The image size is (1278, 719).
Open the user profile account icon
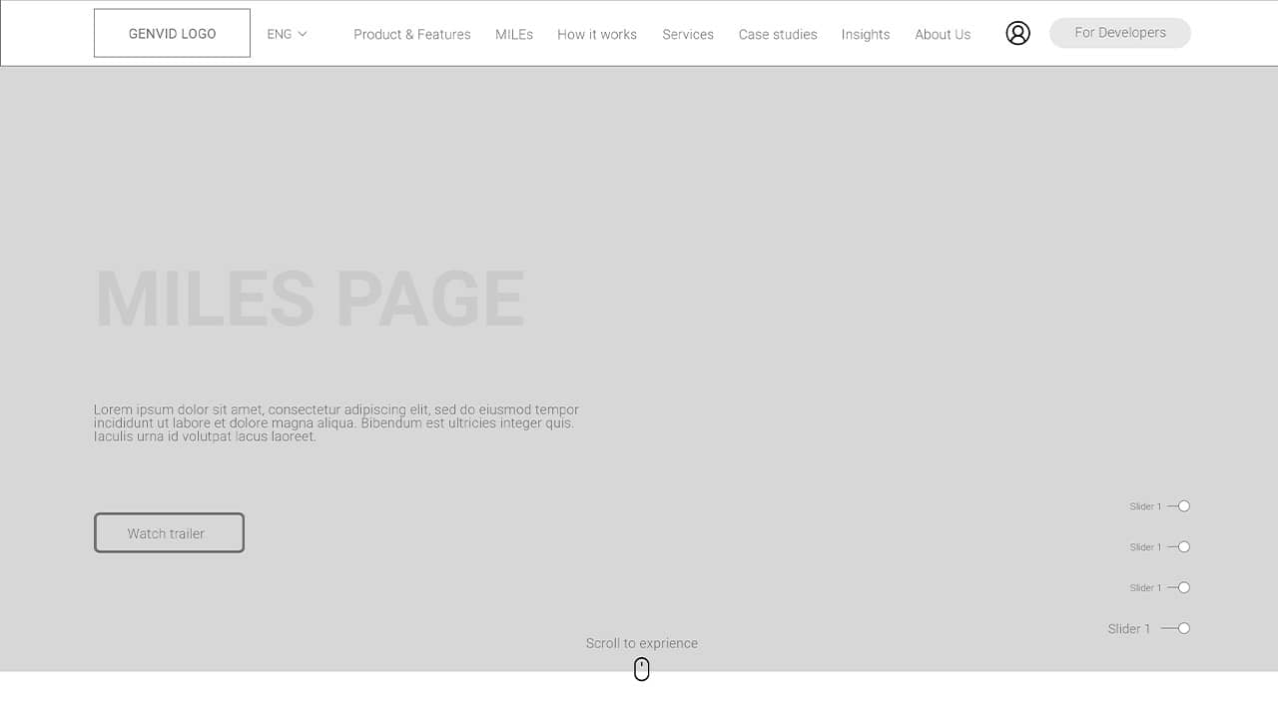coord(1017,33)
